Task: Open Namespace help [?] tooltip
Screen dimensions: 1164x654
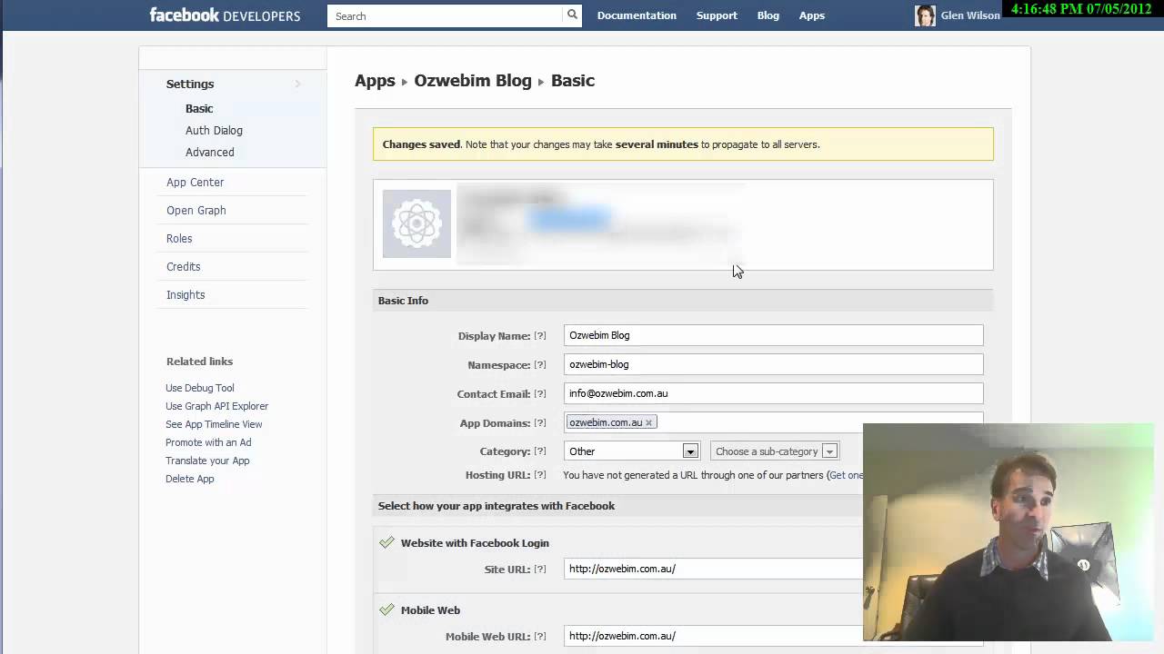Action: tap(540, 365)
